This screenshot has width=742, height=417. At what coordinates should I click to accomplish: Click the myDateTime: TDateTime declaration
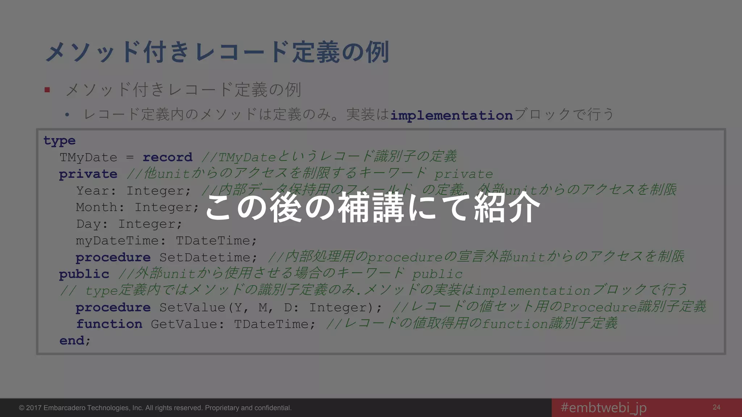[x=166, y=240]
